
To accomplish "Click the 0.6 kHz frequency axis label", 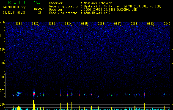I will tap(2, 105).
